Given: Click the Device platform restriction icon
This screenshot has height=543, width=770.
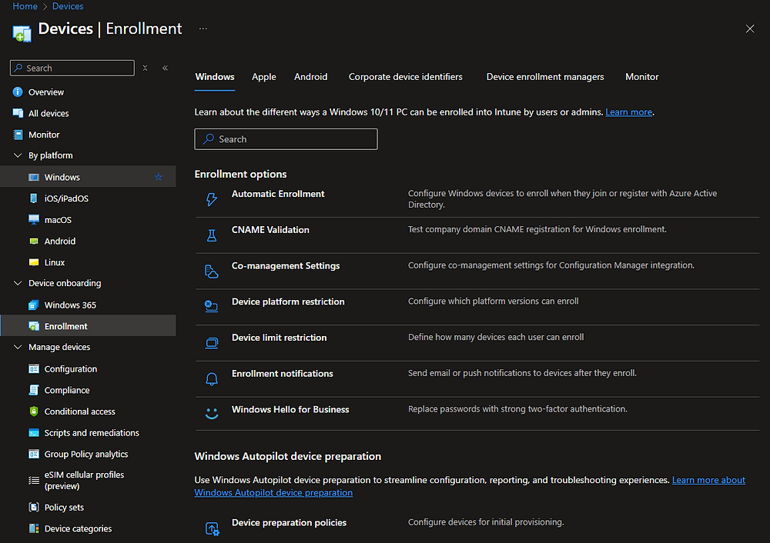Looking at the screenshot, I should click(x=212, y=307).
